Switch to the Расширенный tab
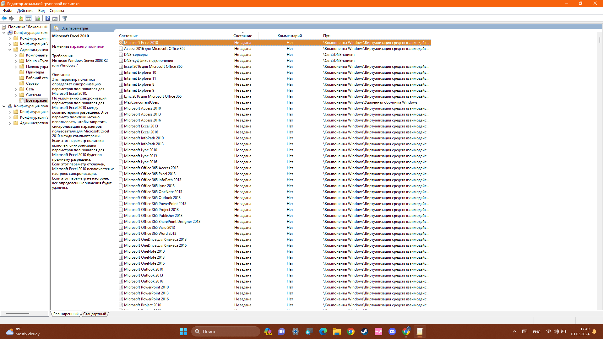This screenshot has height=339, width=603. [x=66, y=314]
